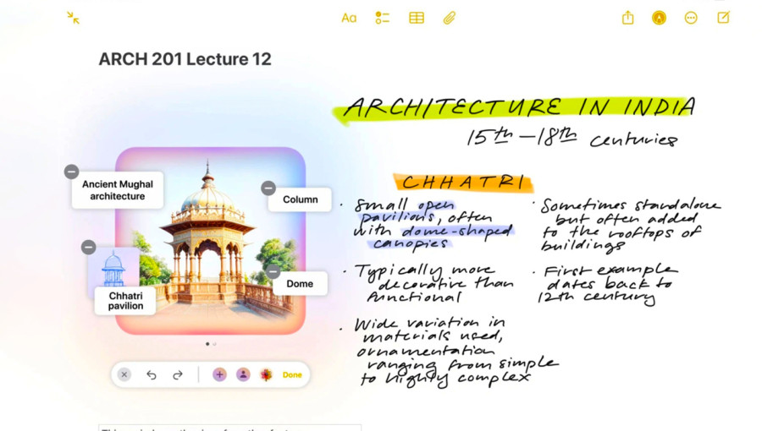Go to the second image page dot
Image resolution: width=762 pixels, height=431 pixels.
click(214, 344)
